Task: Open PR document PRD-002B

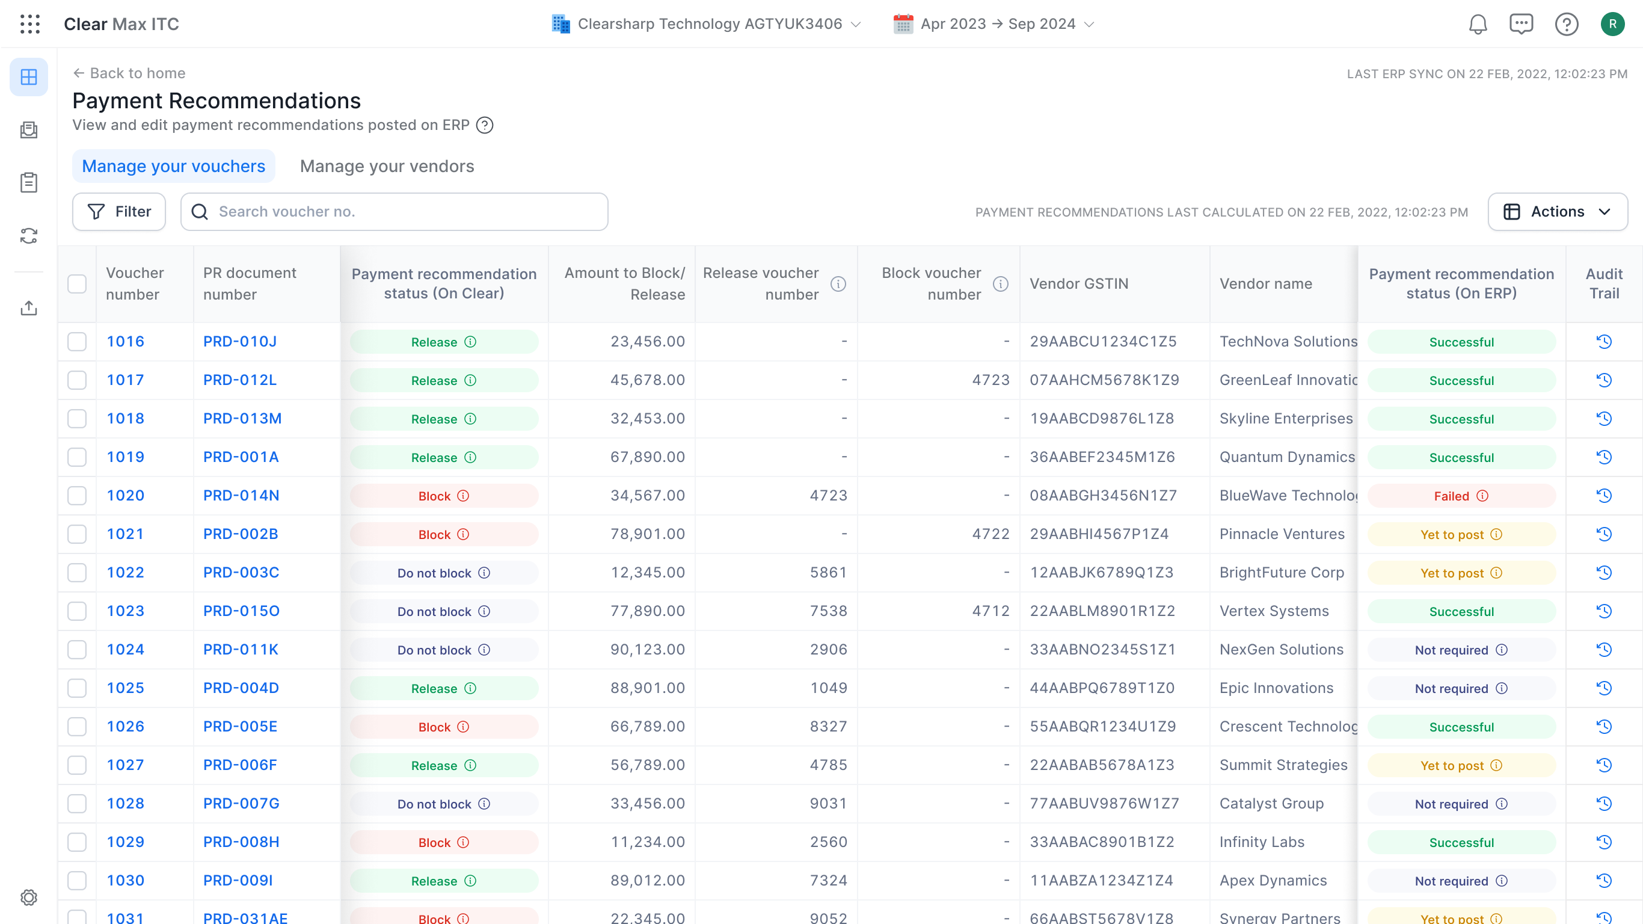Action: [241, 534]
